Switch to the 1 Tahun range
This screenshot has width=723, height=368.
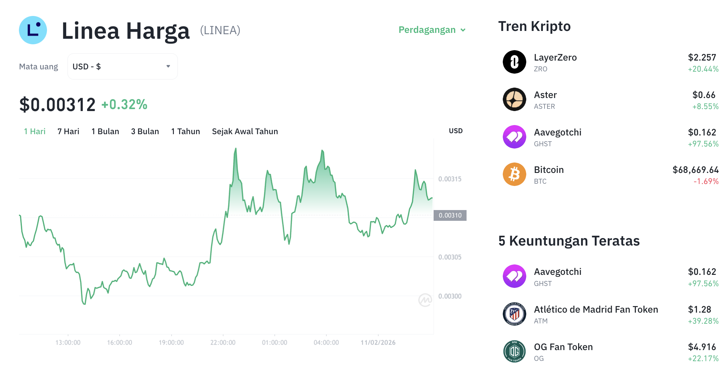185,131
